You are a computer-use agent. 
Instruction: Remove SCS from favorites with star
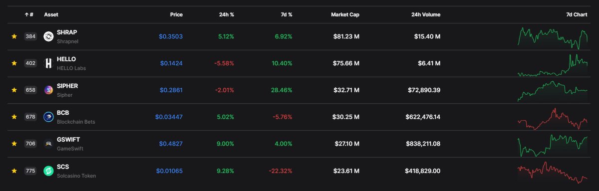coord(14,171)
